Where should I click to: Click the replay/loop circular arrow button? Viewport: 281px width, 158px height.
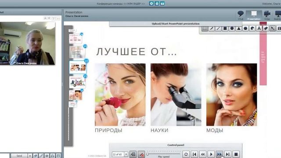tap(186, 154)
